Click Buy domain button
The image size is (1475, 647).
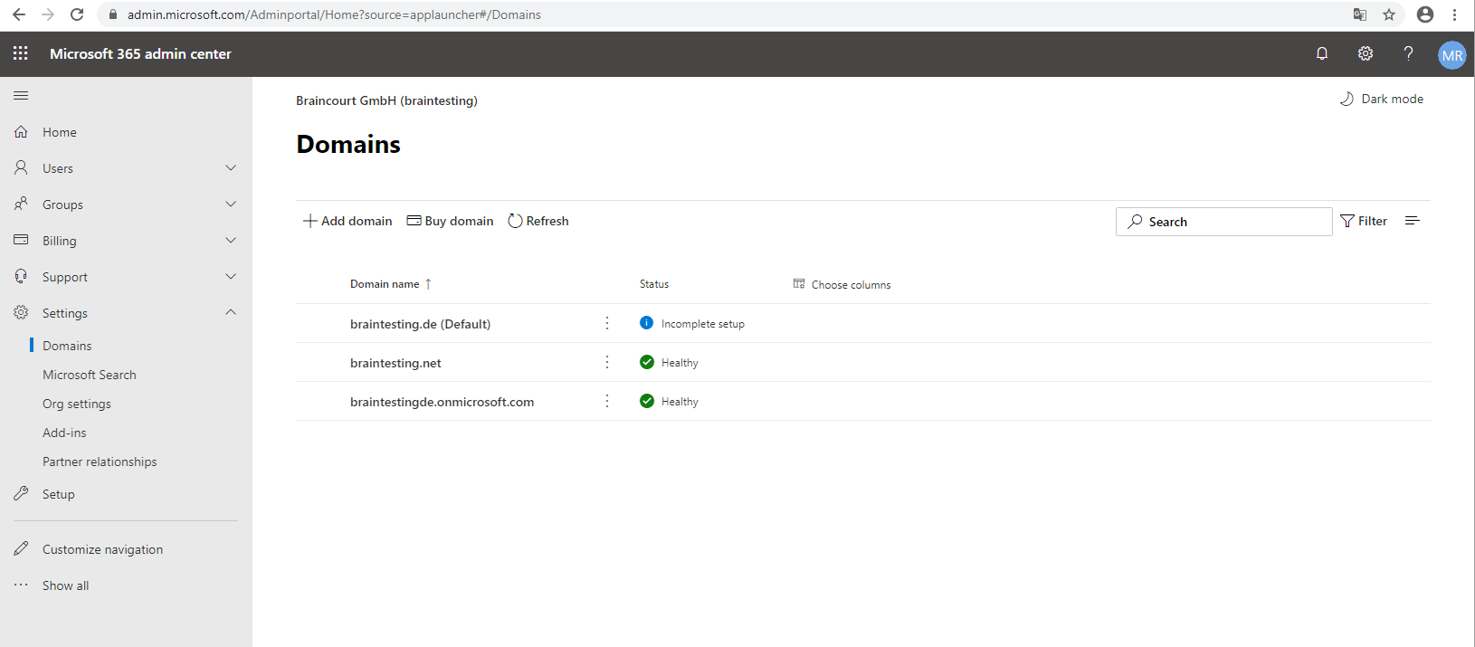click(x=450, y=221)
